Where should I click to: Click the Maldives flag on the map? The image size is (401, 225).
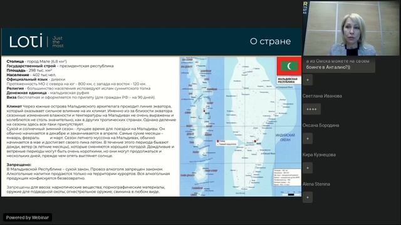click(x=289, y=66)
